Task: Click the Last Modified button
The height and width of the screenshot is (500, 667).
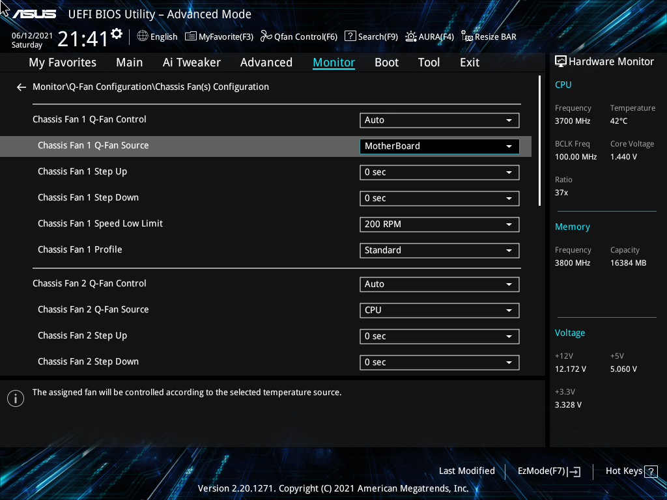Action: [466, 471]
